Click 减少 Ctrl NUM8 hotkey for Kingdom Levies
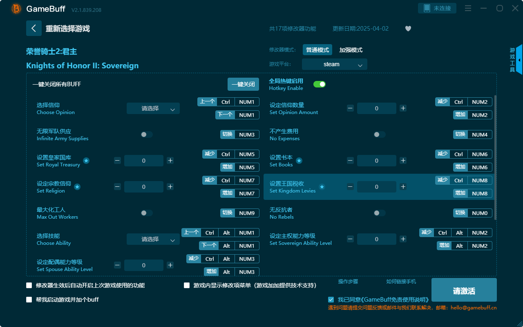 [x=464, y=180]
